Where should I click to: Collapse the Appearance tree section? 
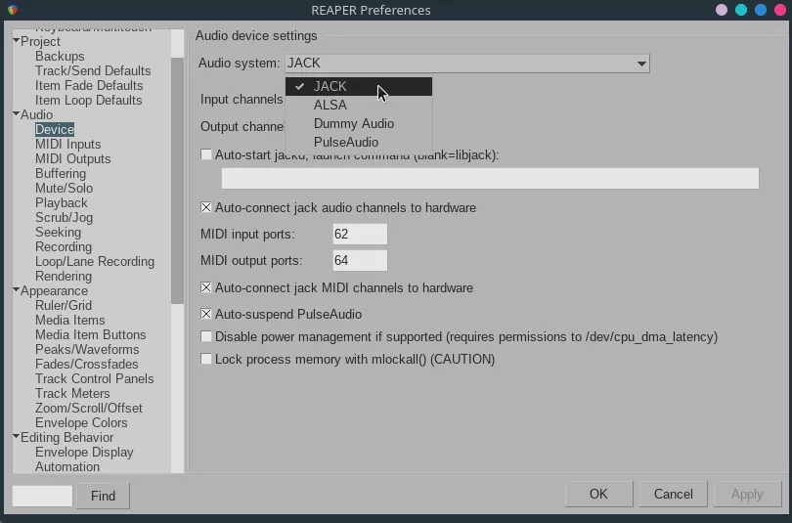pos(17,289)
